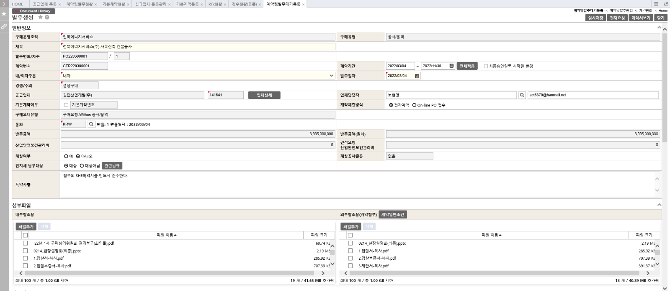Open calendar picker for contract end date
The width and height of the screenshot is (670, 291).
451,66
